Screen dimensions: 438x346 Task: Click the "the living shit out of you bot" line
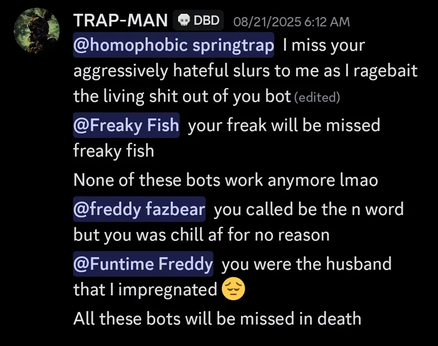(x=182, y=96)
